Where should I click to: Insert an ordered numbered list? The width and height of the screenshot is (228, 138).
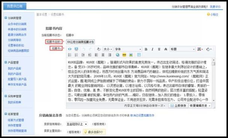[76, 55]
